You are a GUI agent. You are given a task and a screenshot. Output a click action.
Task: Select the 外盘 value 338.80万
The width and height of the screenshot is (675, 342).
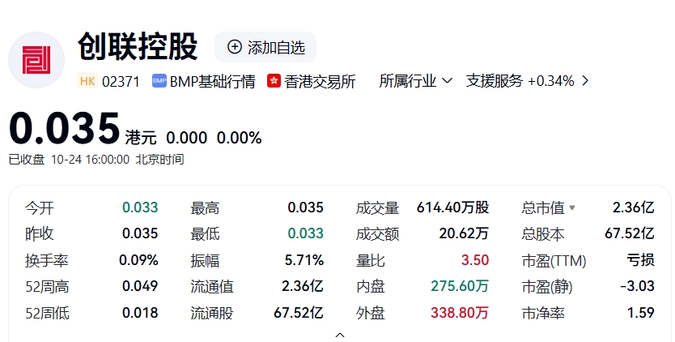coord(459,312)
